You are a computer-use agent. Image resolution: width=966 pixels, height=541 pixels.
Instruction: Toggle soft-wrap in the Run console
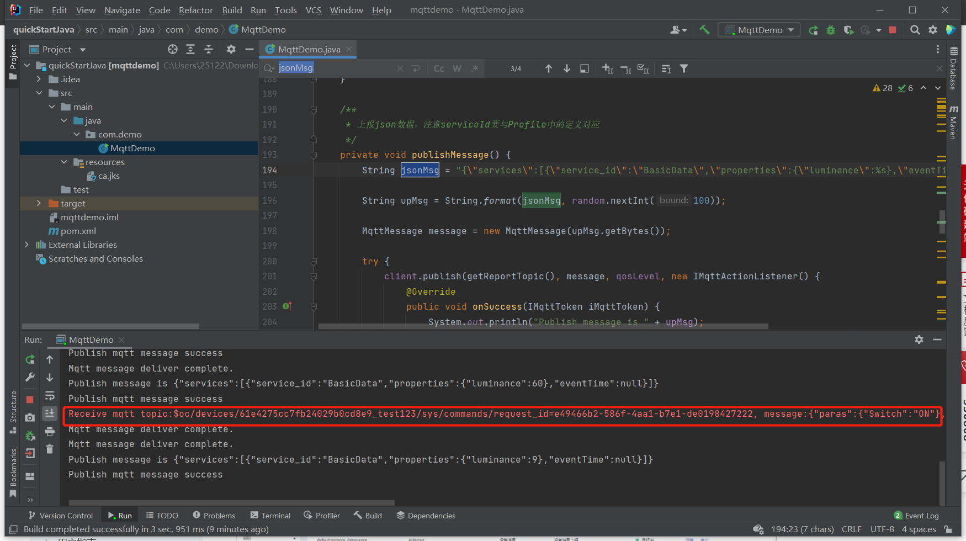click(50, 396)
